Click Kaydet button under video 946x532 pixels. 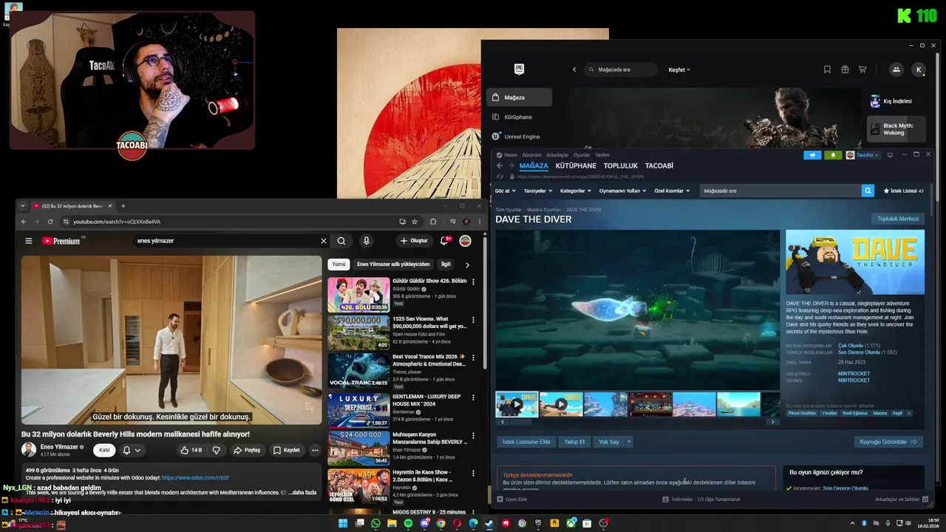(286, 450)
